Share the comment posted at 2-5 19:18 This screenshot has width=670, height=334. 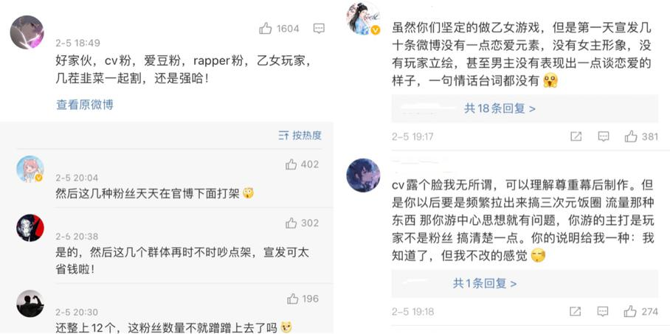(x=576, y=311)
